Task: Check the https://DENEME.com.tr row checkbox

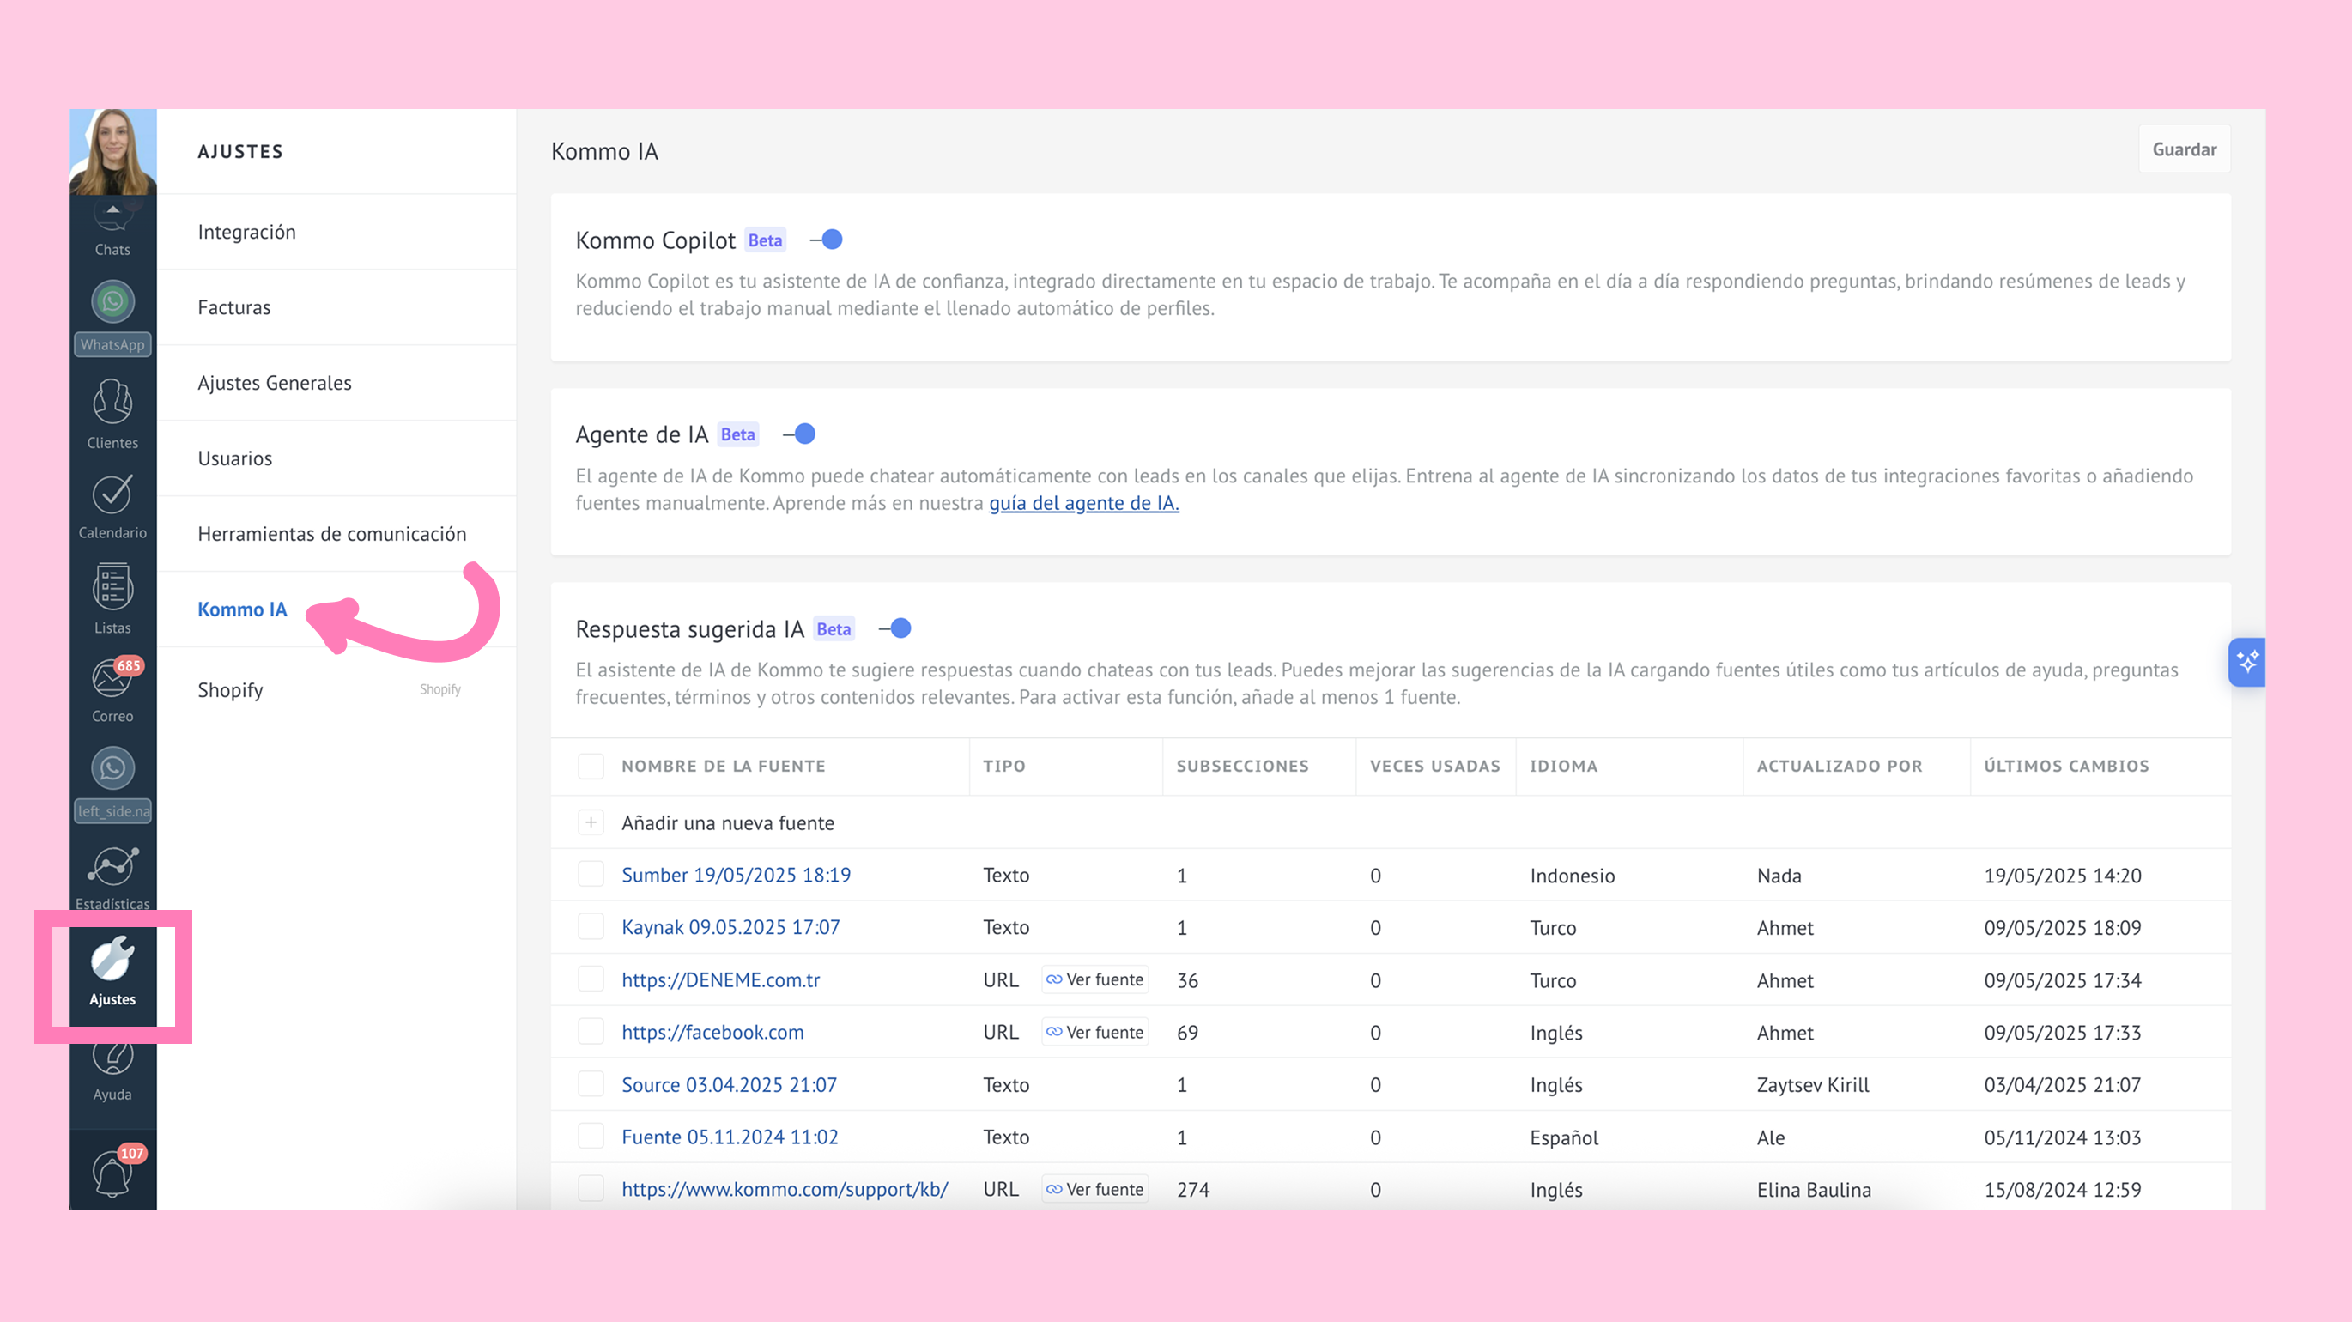Action: 591,979
